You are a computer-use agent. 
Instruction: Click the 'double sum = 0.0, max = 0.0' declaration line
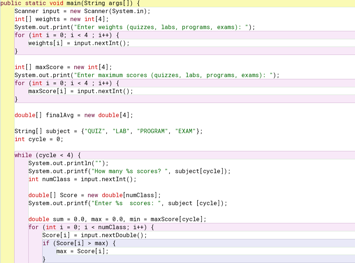117,219
